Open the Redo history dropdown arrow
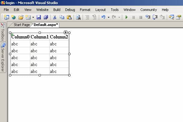This screenshot has height=122, width=183. tap(119, 18)
